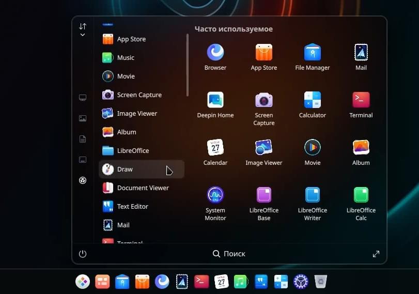419x294 pixels.
Task: Open Pictures folder shortcut in sidebar
Action: tap(83, 118)
